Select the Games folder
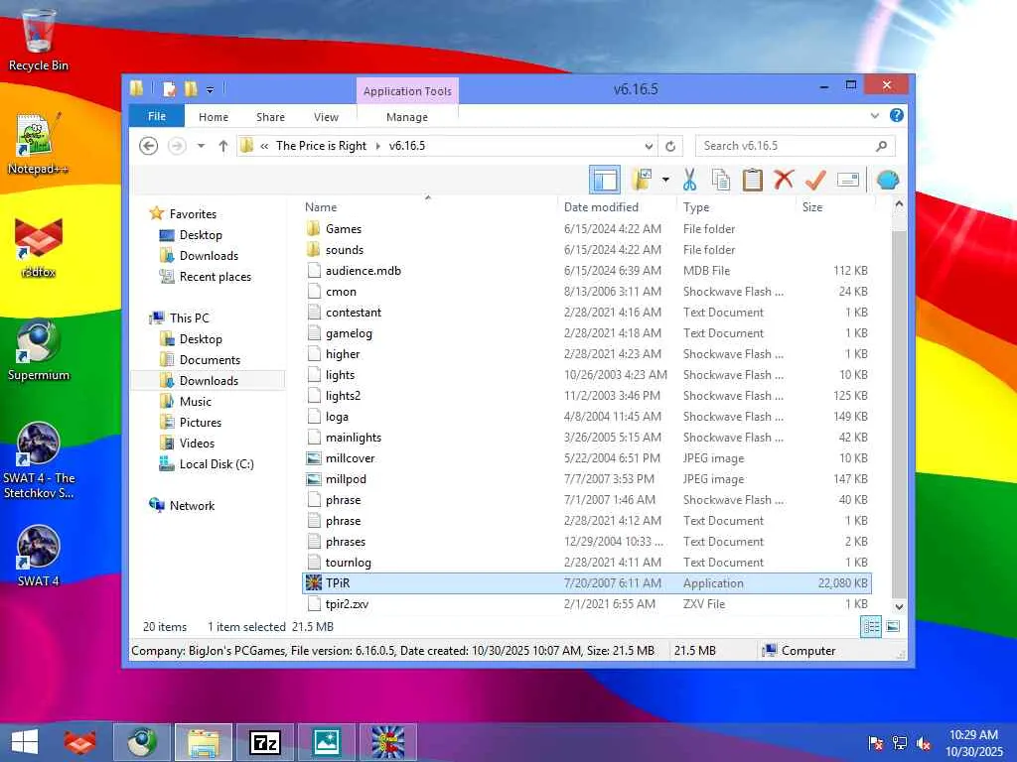The image size is (1017, 762). (587, 229)
